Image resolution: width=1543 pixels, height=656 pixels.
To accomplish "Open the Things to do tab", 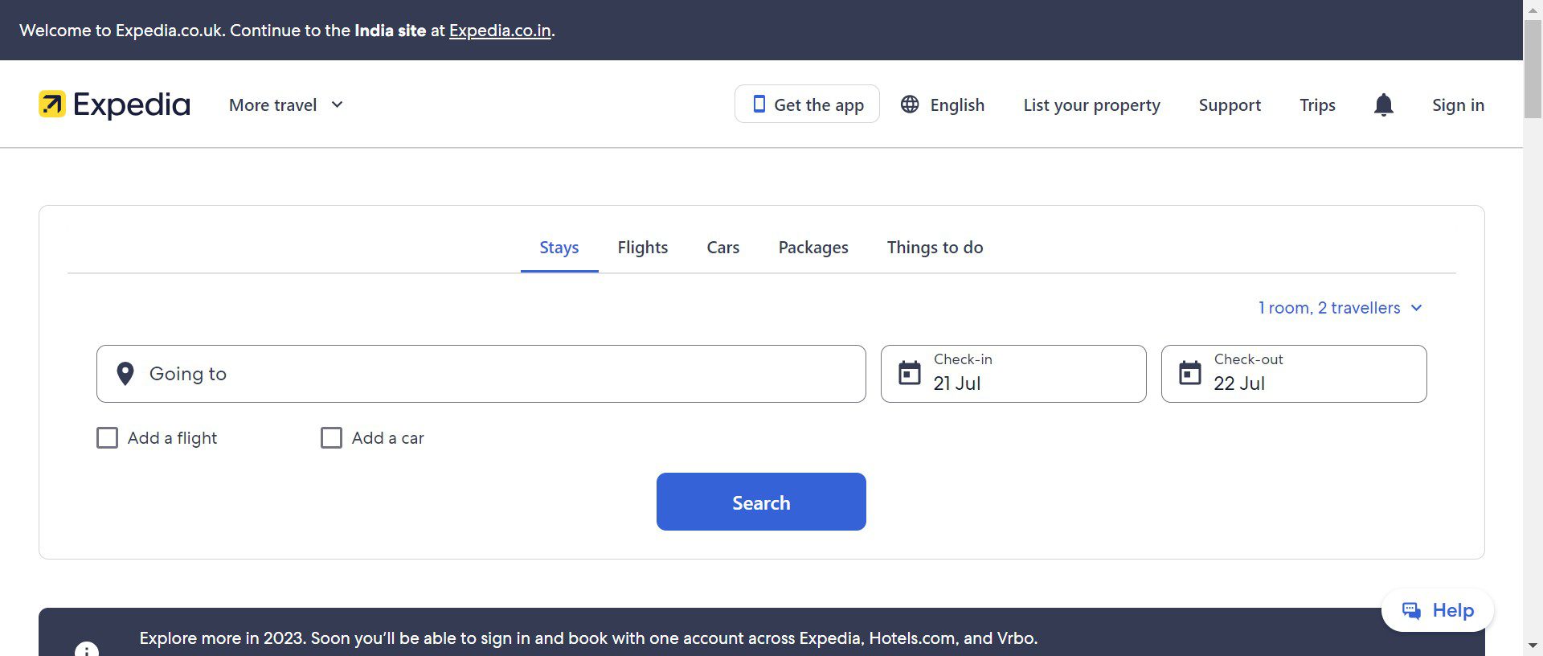I will (x=935, y=248).
